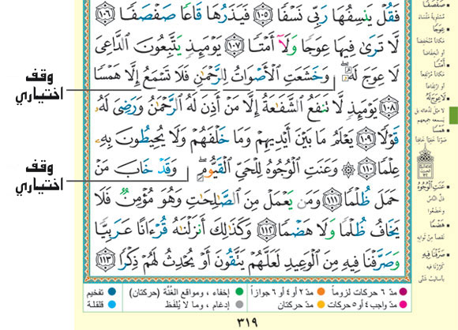Click the verse 112 ornament marker
The height and width of the screenshot is (330, 458).
[x=267, y=230]
